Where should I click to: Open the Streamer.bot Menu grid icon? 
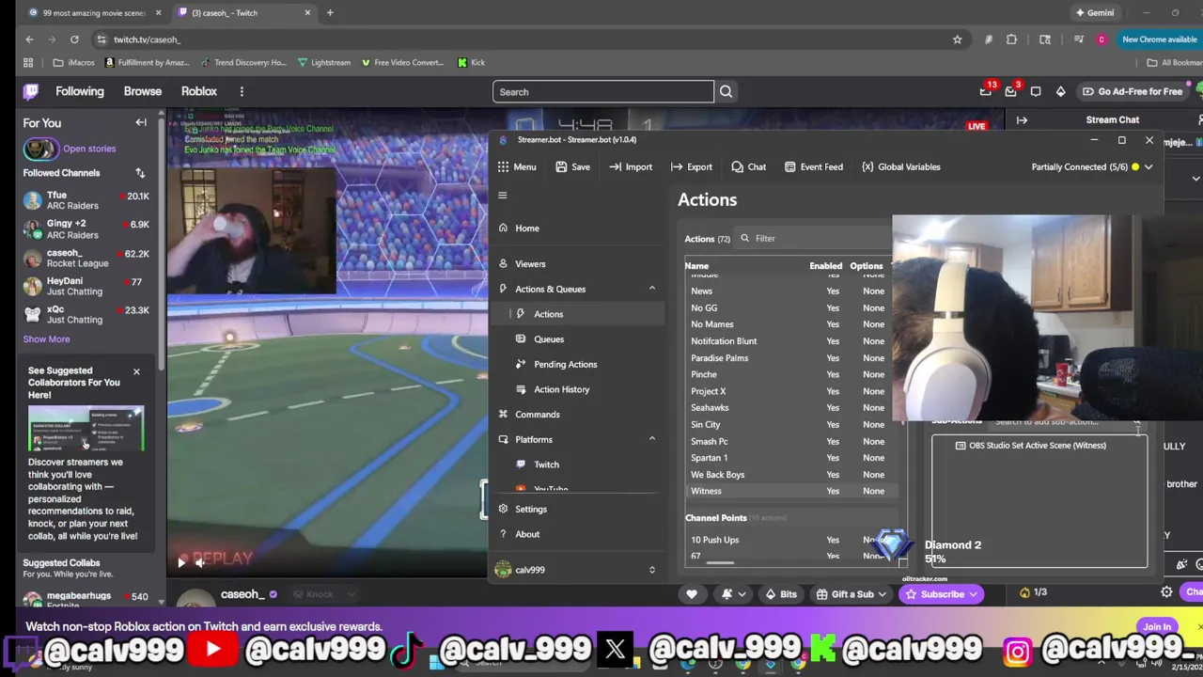(x=504, y=166)
